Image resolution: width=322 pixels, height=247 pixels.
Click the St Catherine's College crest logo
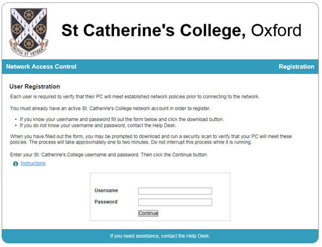click(x=29, y=32)
